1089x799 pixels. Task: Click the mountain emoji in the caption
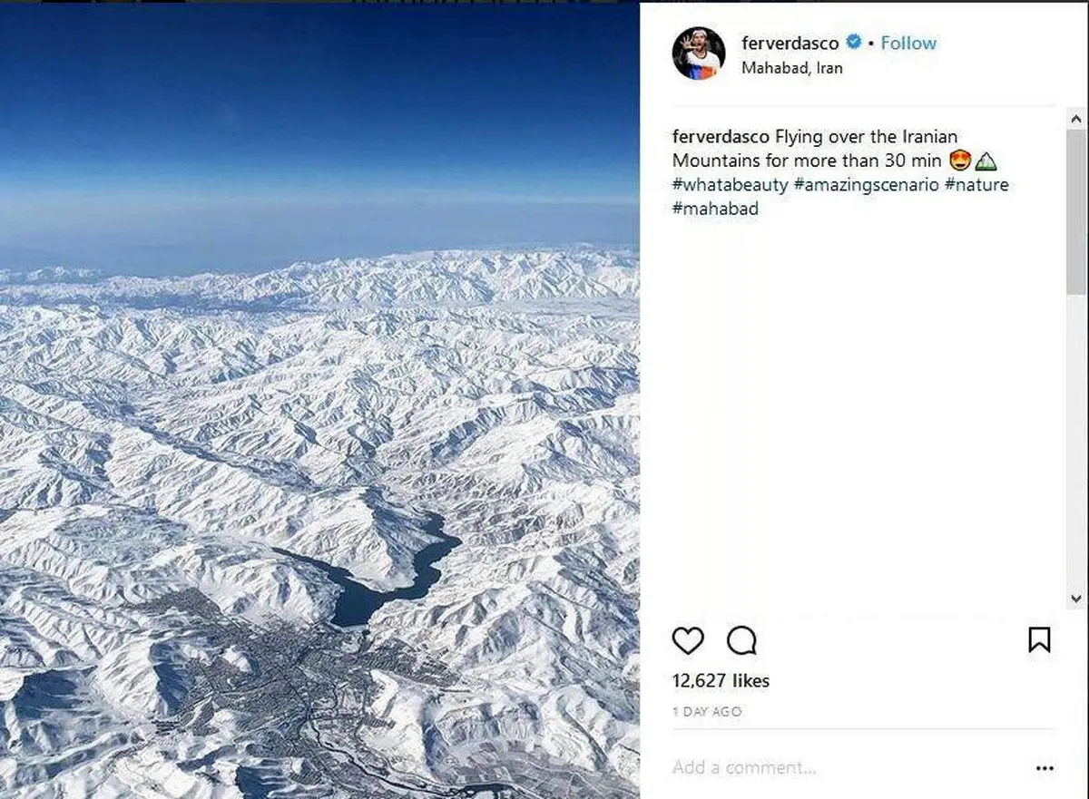click(989, 161)
